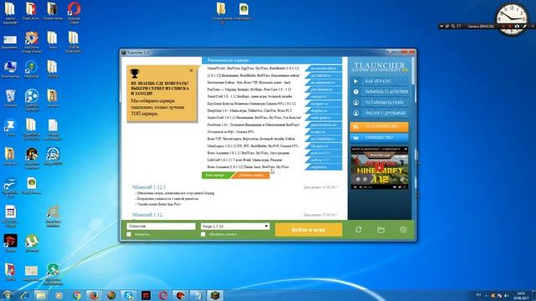Open ПОМОЩЬ TLAUNCHER help item
This screenshot has width=536, height=301.
[x=379, y=92]
